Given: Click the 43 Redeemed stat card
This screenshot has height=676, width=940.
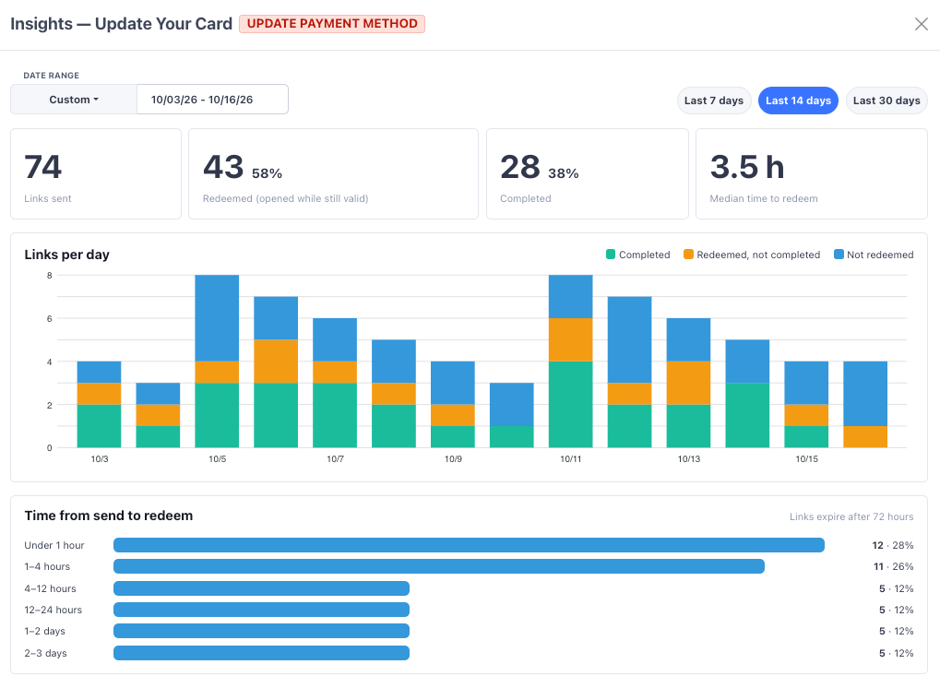Looking at the screenshot, I should 333,173.
